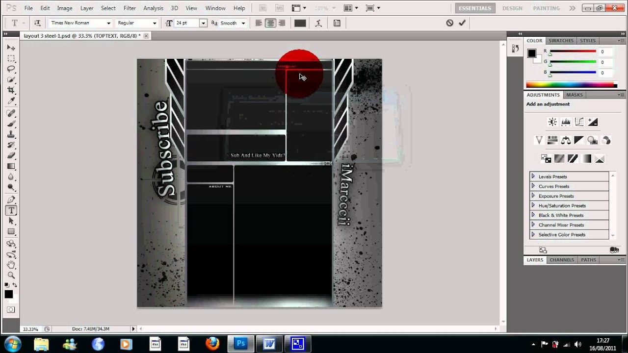Select the Lasso tool
The width and height of the screenshot is (628, 353).
coord(11,69)
